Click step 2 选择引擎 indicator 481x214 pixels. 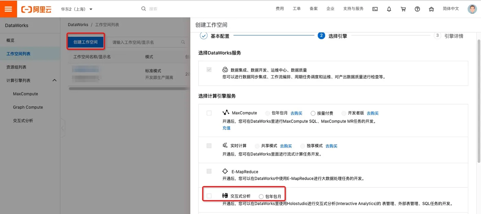click(x=322, y=36)
